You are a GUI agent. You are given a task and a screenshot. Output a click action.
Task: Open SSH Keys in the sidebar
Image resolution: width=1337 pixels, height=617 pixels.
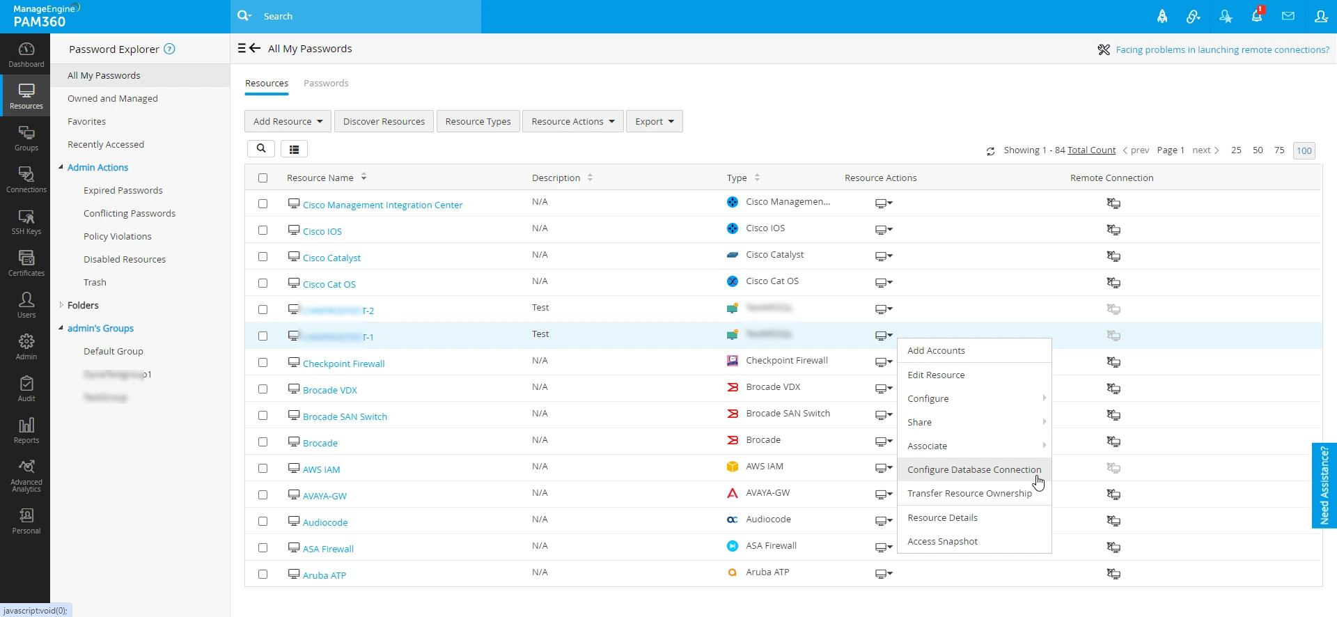26,222
